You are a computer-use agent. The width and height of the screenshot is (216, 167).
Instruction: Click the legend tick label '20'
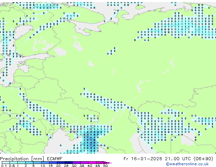coord(58,166)
